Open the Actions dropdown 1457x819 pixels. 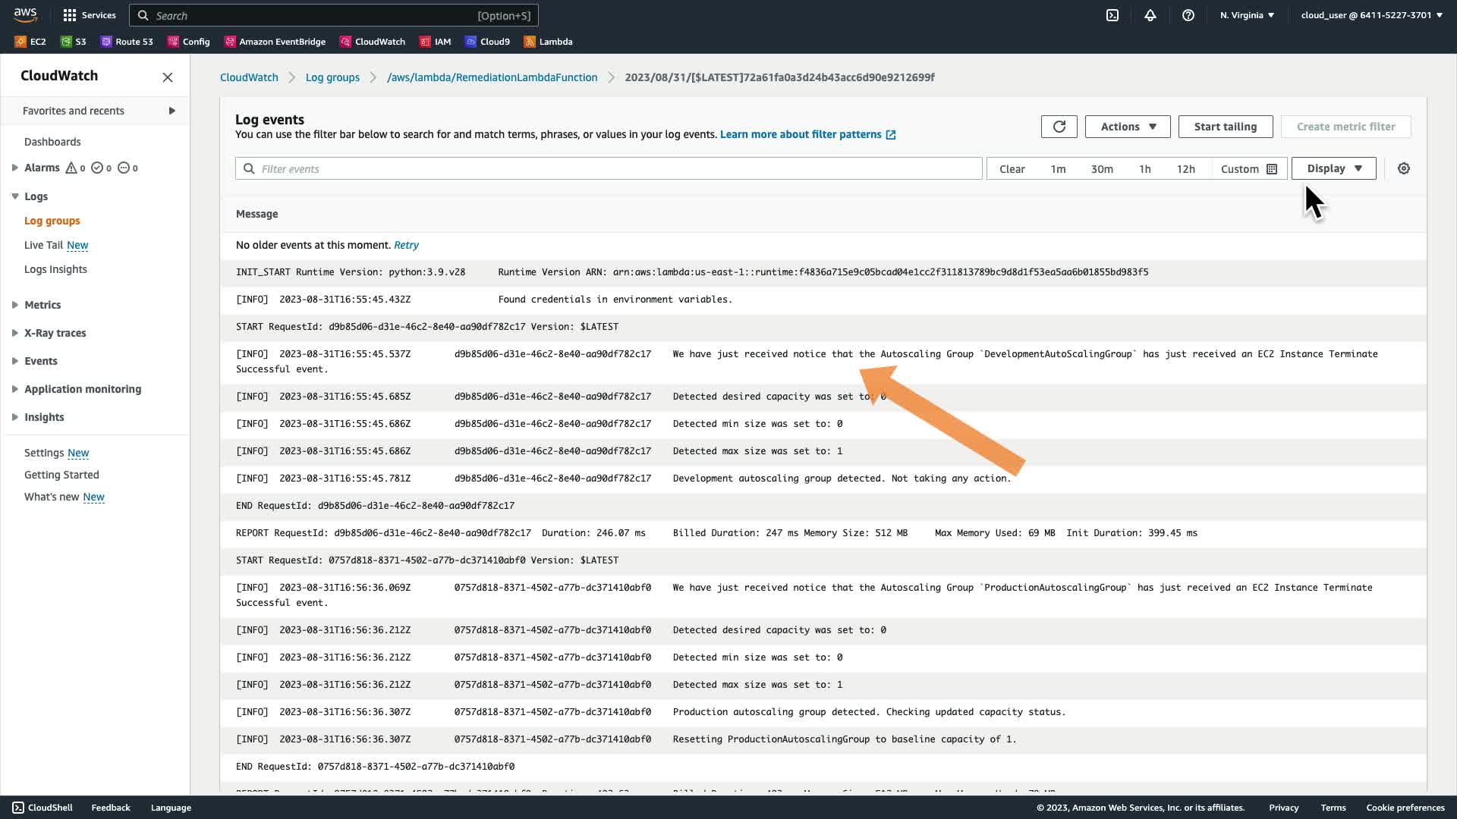click(1127, 127)
